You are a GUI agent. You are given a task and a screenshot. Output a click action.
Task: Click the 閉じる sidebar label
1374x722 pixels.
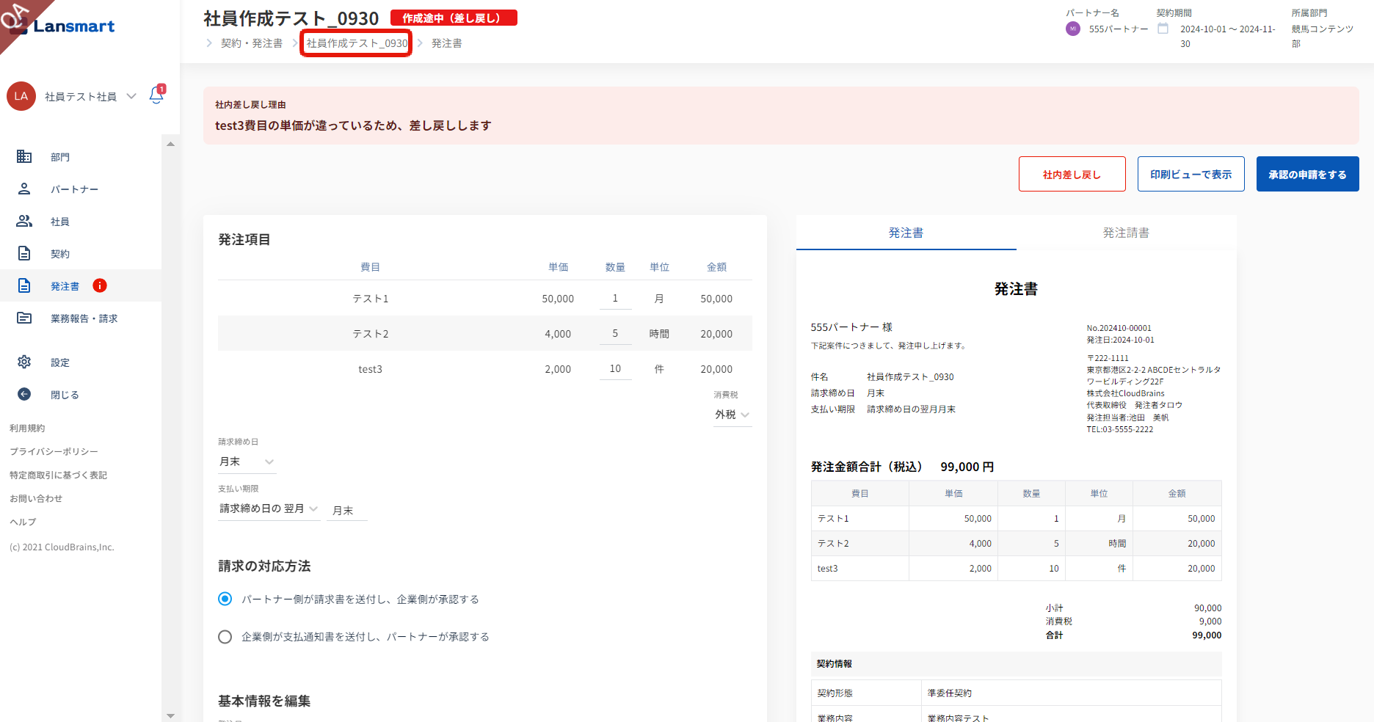click(x=65, y=395)
